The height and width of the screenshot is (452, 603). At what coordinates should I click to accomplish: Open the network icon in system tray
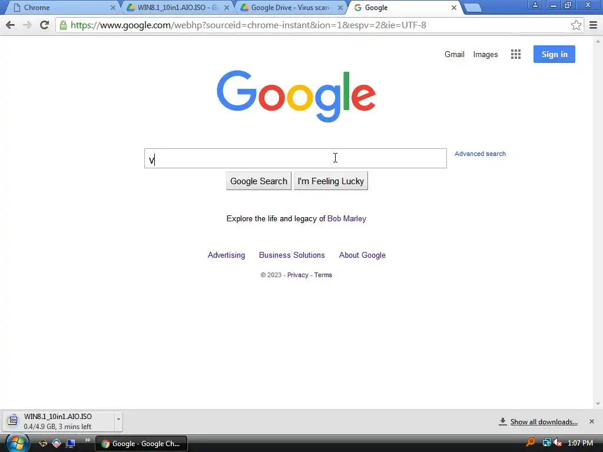coord(546,443)
